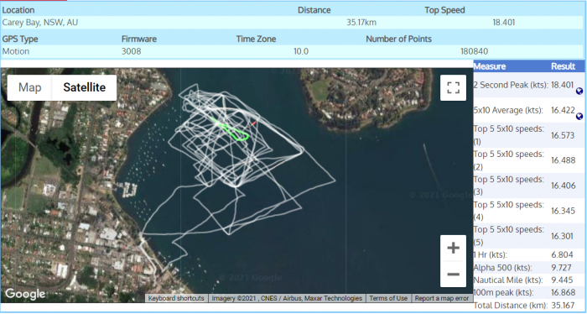The width and height of the screenshot is (587, 314).
Task: Select Nautical Mile (kts) measure row
Action: click(x=529, y=280)
